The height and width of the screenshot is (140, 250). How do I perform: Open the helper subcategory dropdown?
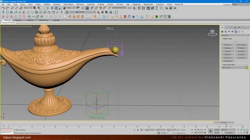[235, 35]
